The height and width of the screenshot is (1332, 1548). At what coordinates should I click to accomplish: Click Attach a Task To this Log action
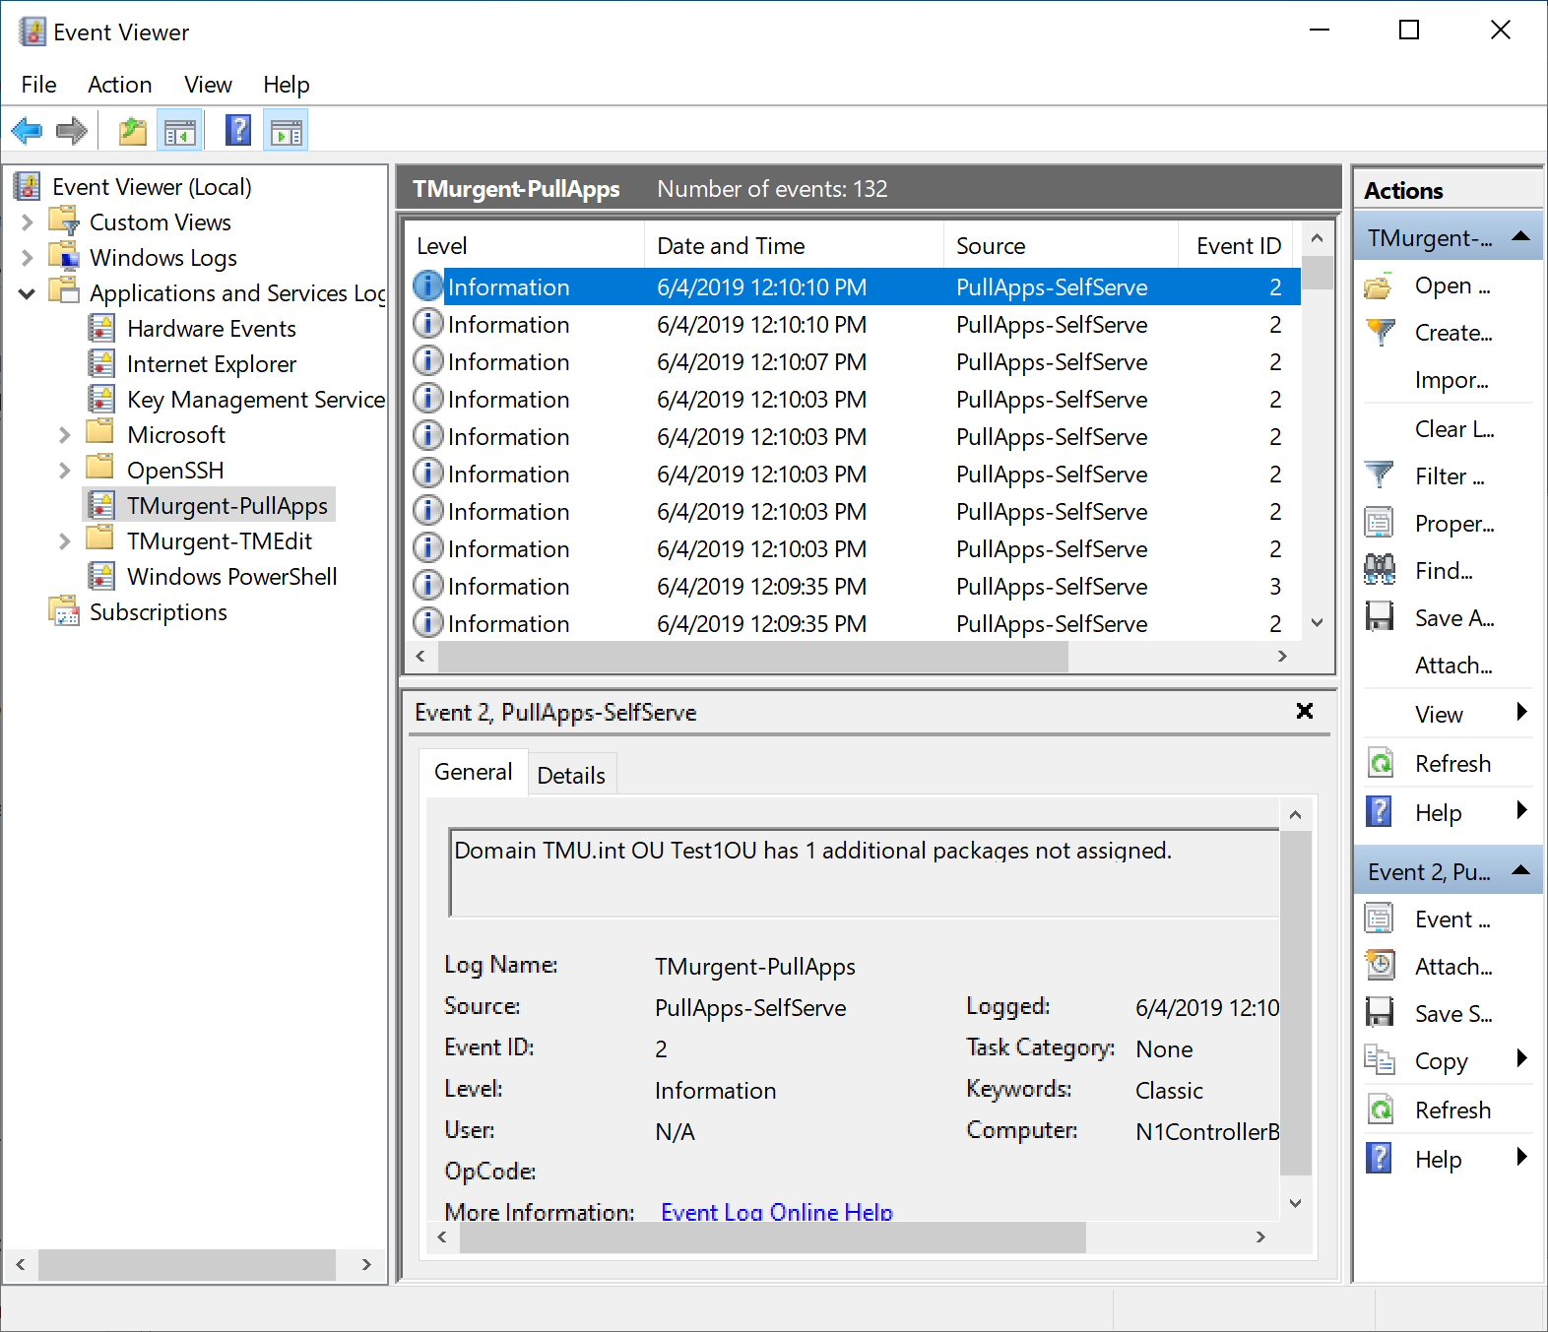1453,666
